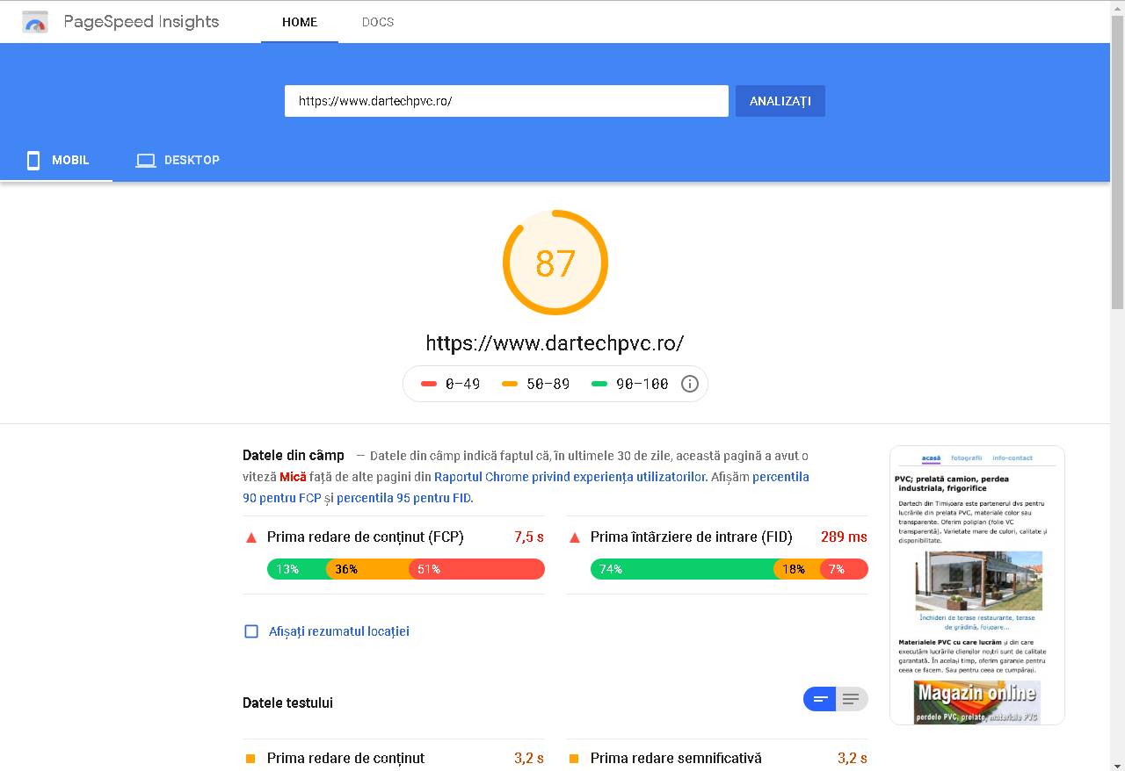Click the Afișați rezumatul locației link text
The image size is (1125, 771).
tap(339, 631)
